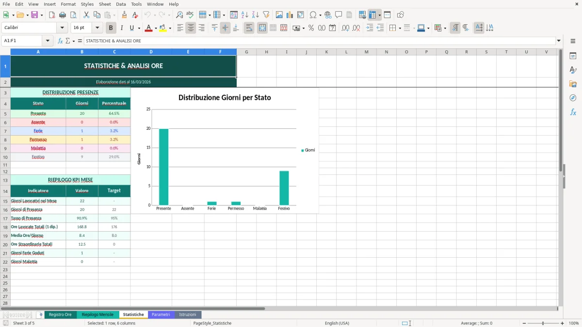This screenshot has height=327, width=582.
Task: Export directly as PDF
Action: 51,15
